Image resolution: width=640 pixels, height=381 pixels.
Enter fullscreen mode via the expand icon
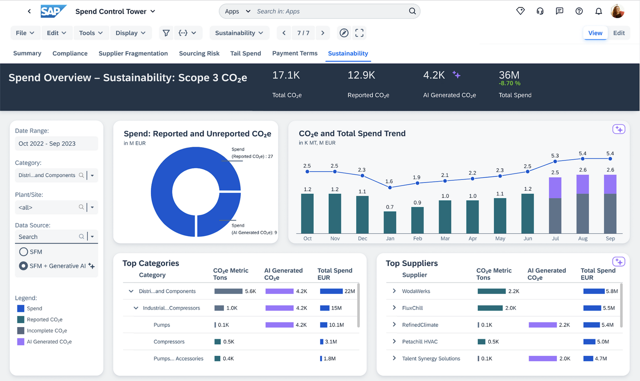(x=359, y=33)
